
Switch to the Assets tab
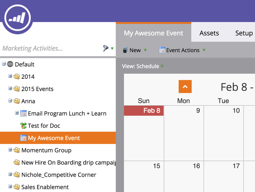click(209, 33)
